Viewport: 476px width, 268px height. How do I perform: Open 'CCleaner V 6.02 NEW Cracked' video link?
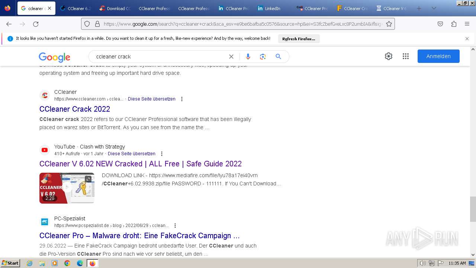tap(141, 164)
